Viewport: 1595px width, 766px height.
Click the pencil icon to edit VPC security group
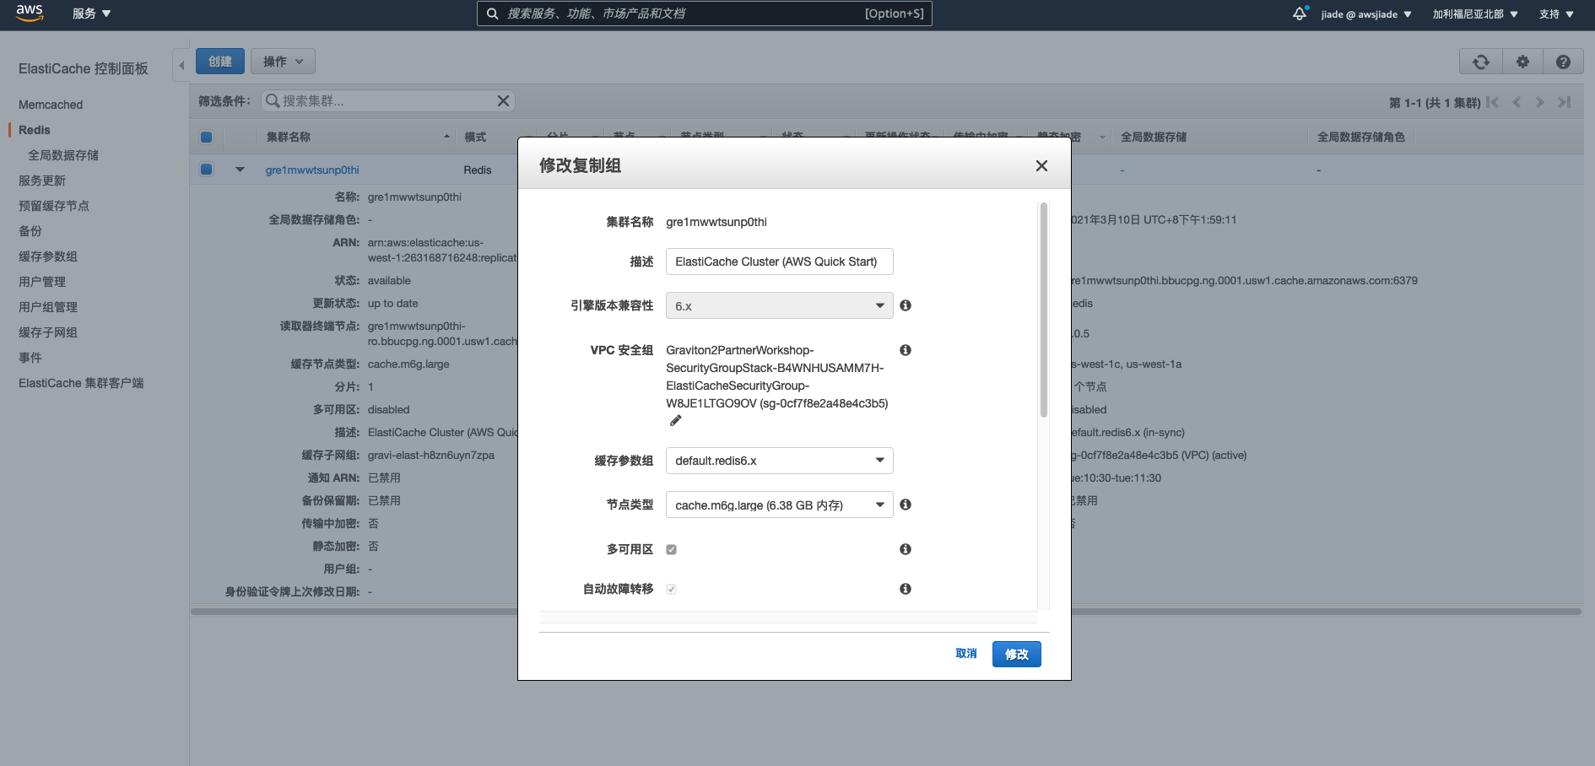[675, 421]
